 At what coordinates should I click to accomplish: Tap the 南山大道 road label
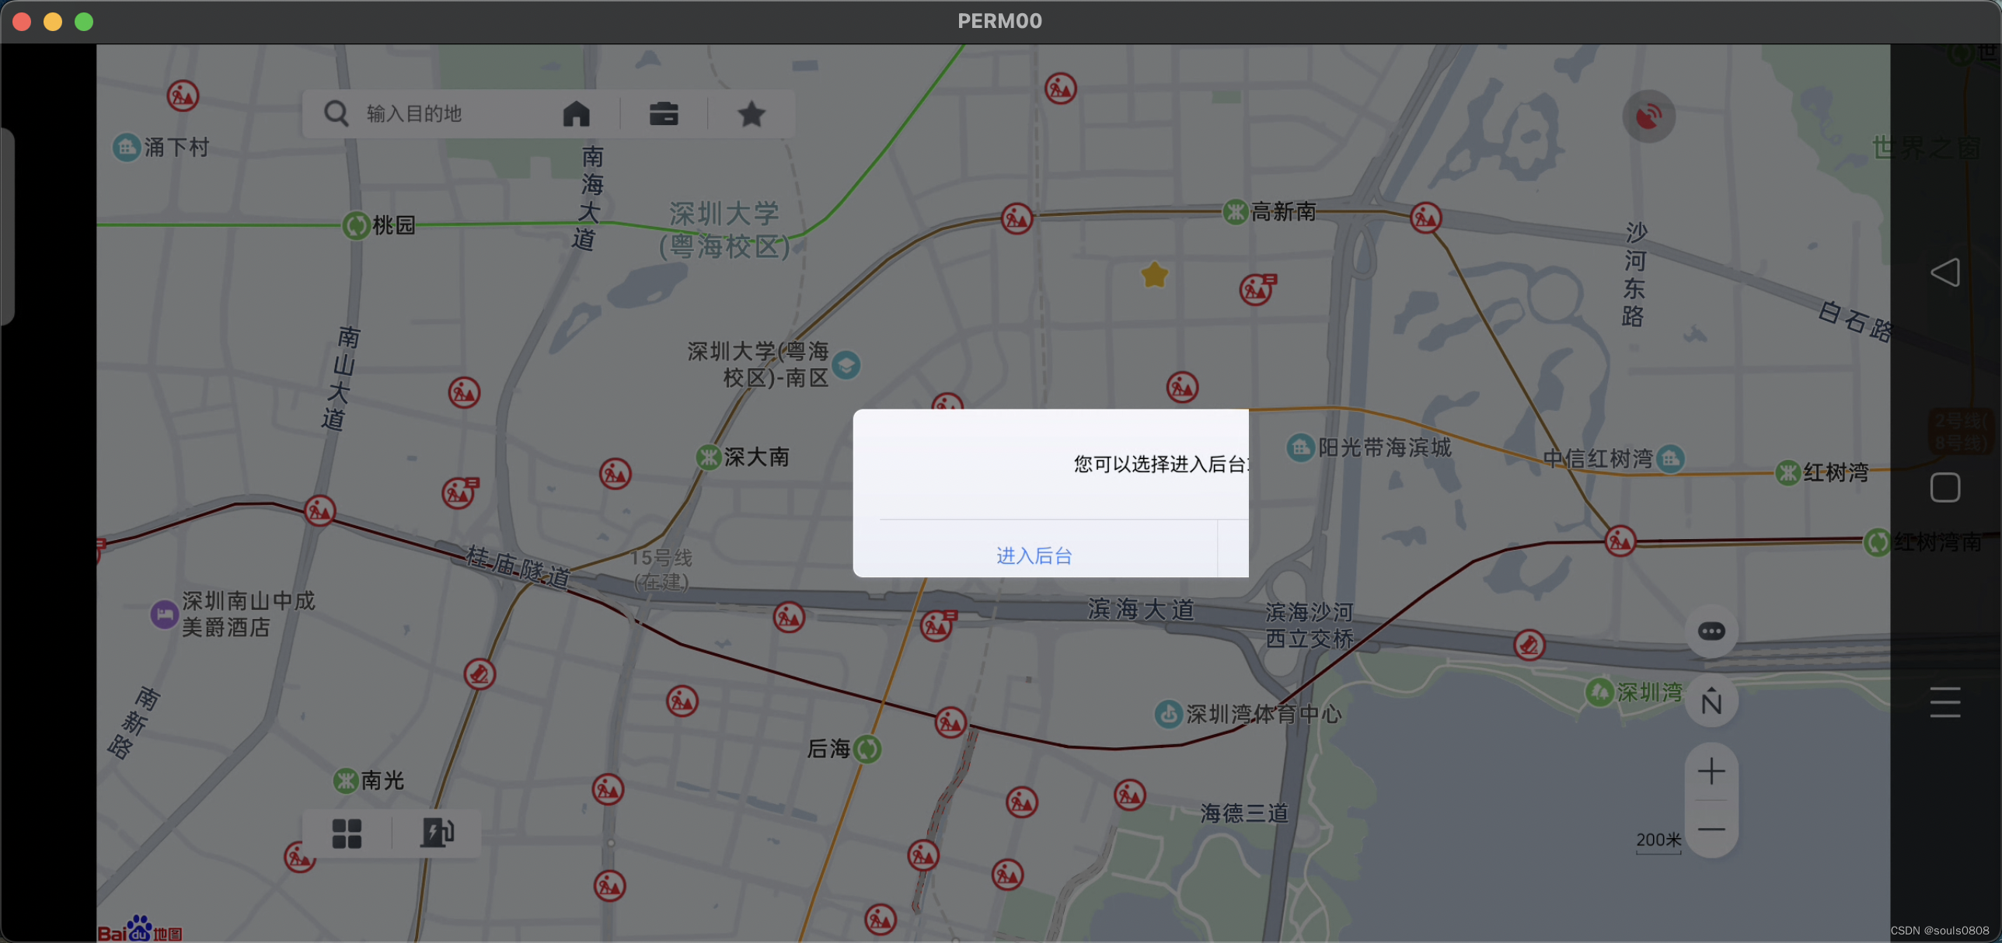pos(340,378)
